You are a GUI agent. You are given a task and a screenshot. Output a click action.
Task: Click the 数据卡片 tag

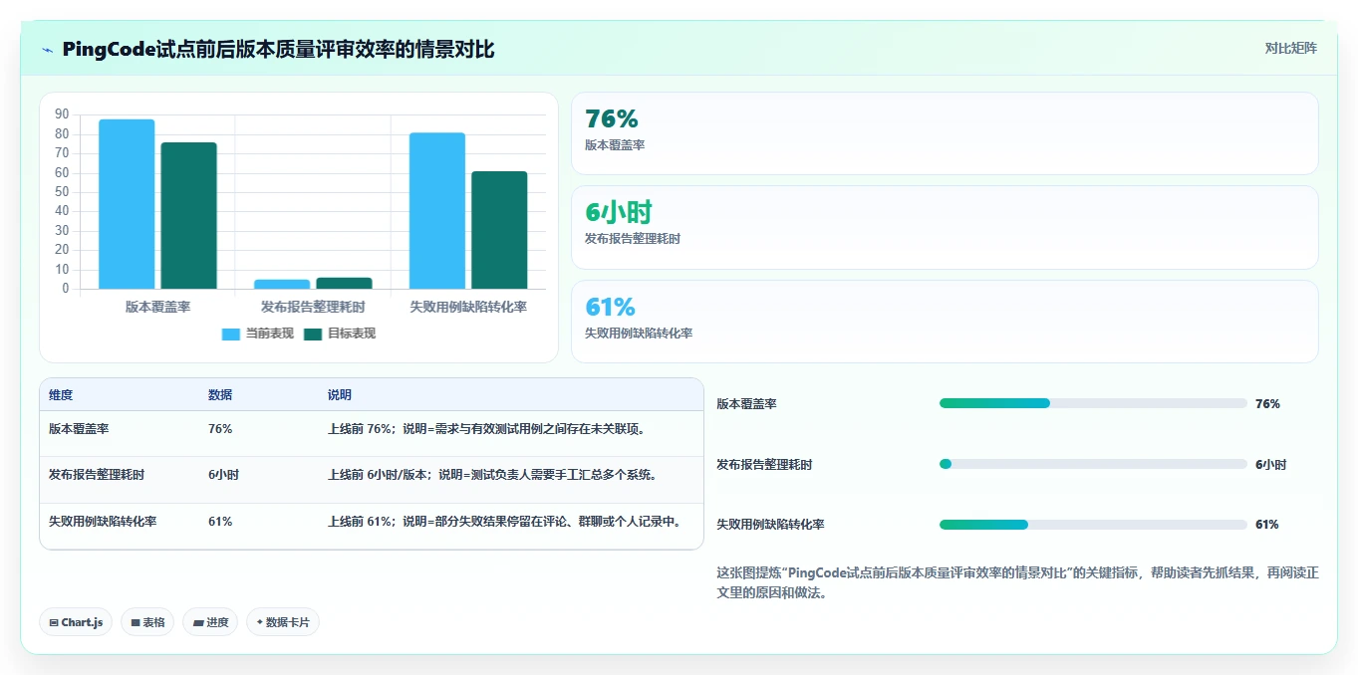pyautogui.click(x=283, y=622)
